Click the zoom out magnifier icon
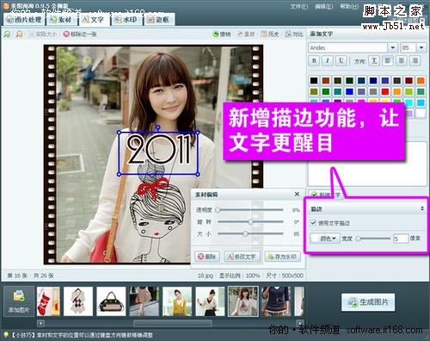Image resolution: width=430 pixels, height=341 pixels. coord(20,34)
